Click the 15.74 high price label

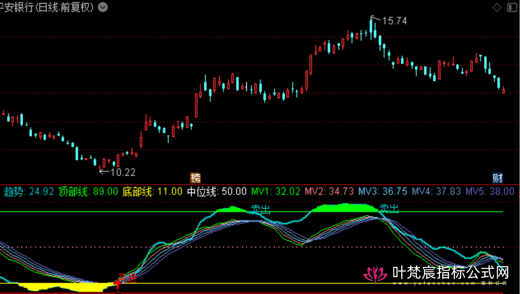coord(395,21)
